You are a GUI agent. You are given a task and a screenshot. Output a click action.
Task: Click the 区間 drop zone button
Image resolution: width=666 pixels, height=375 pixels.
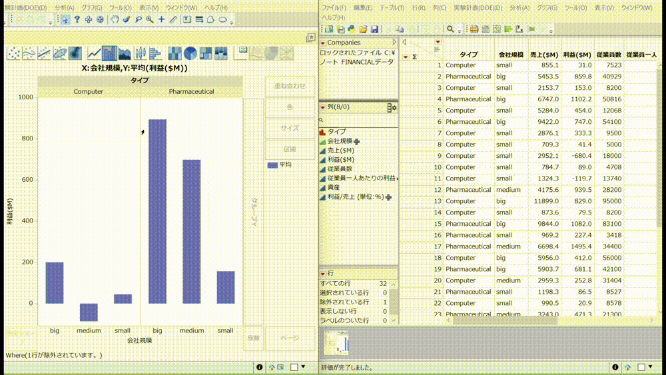290,149
